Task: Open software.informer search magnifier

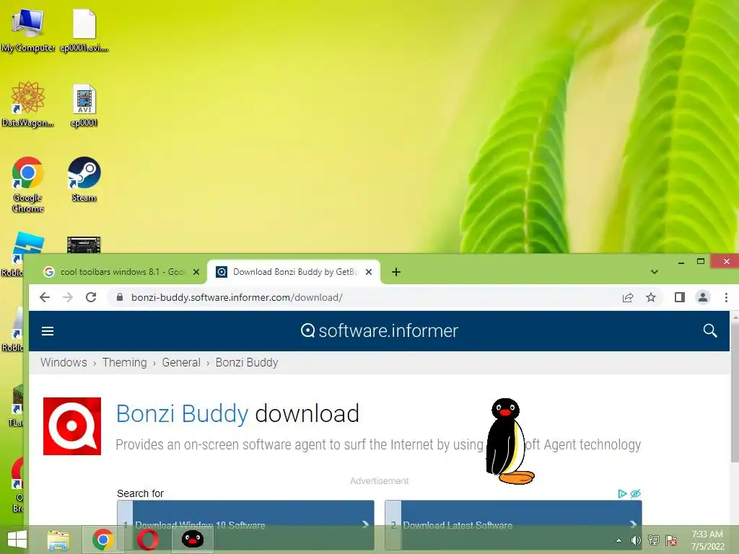Action: [x=710, y=330]
